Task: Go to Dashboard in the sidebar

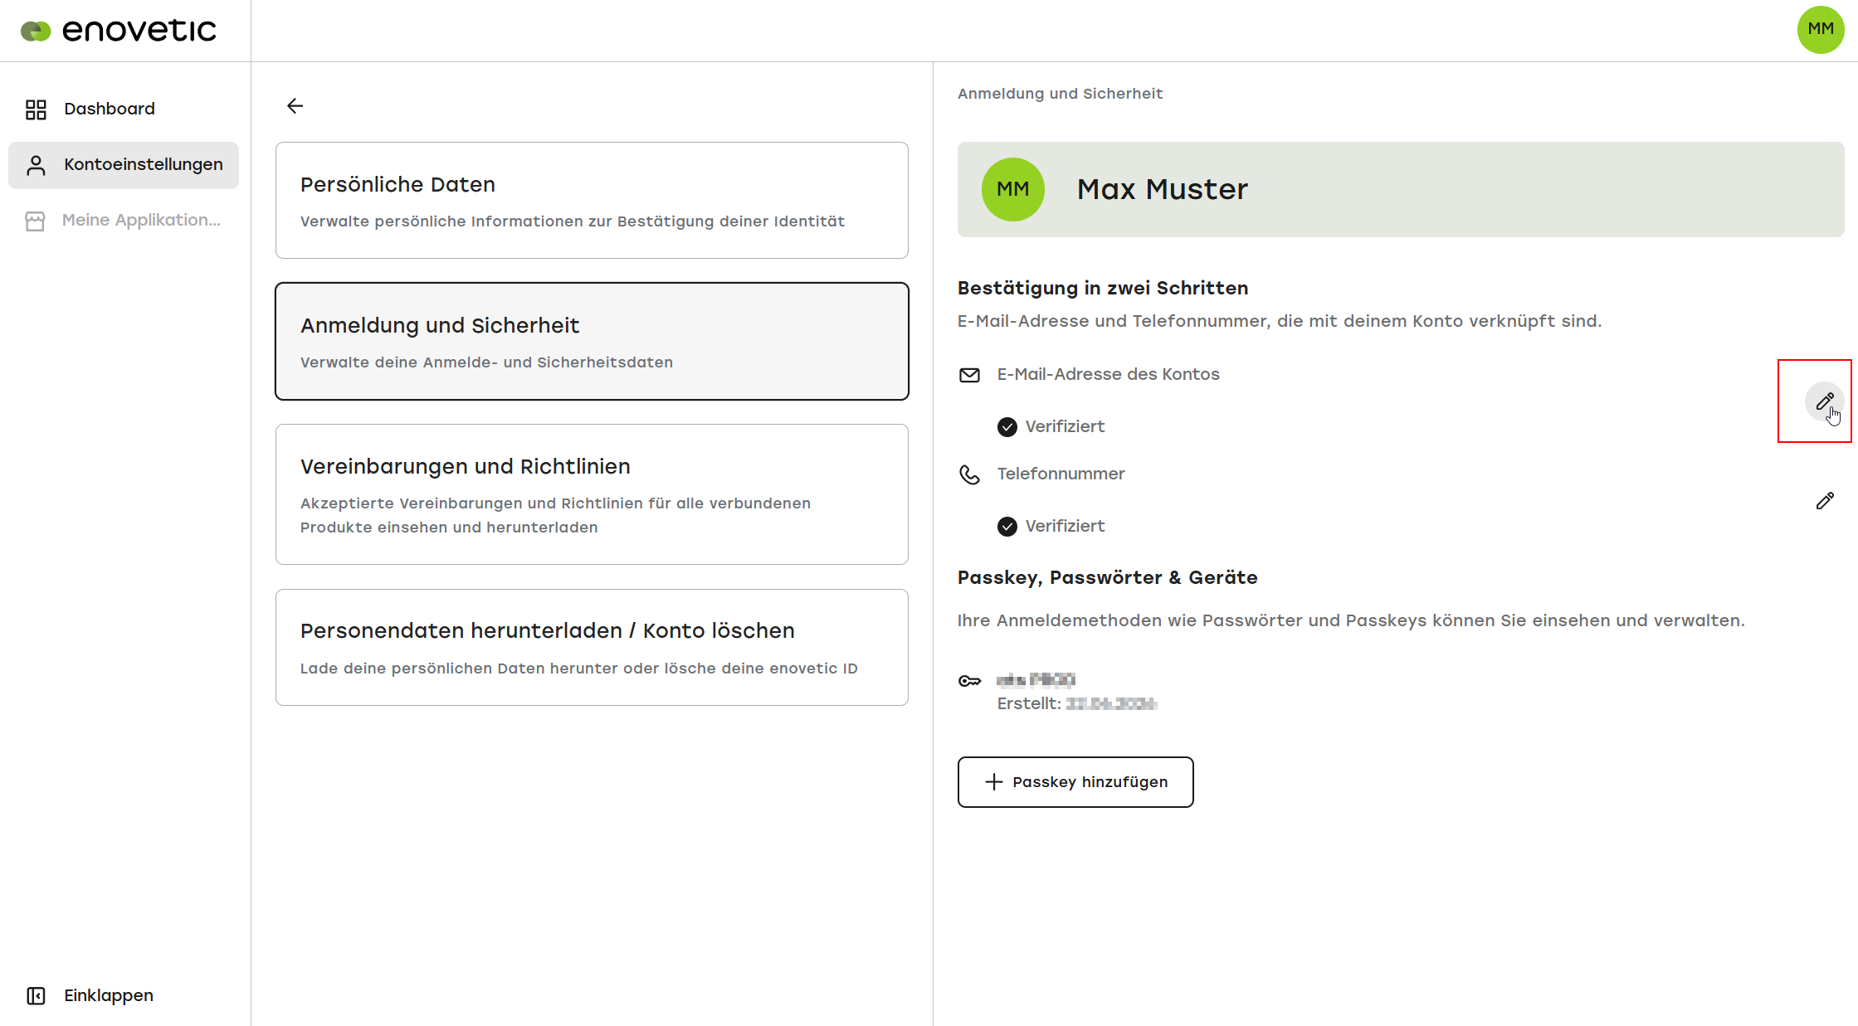Action: [x=124, y=109]
